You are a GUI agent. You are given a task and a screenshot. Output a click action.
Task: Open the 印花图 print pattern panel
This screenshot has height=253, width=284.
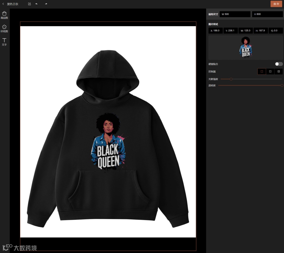click(x=4, y=29)
